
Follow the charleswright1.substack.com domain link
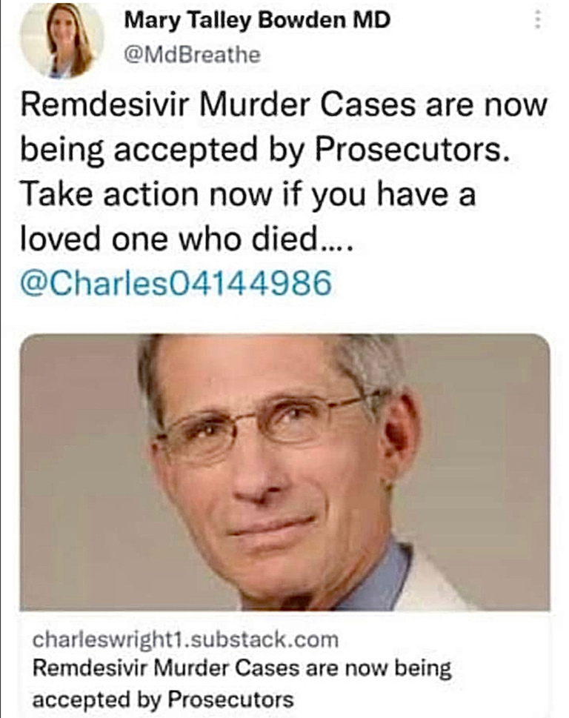coord(185,639)
